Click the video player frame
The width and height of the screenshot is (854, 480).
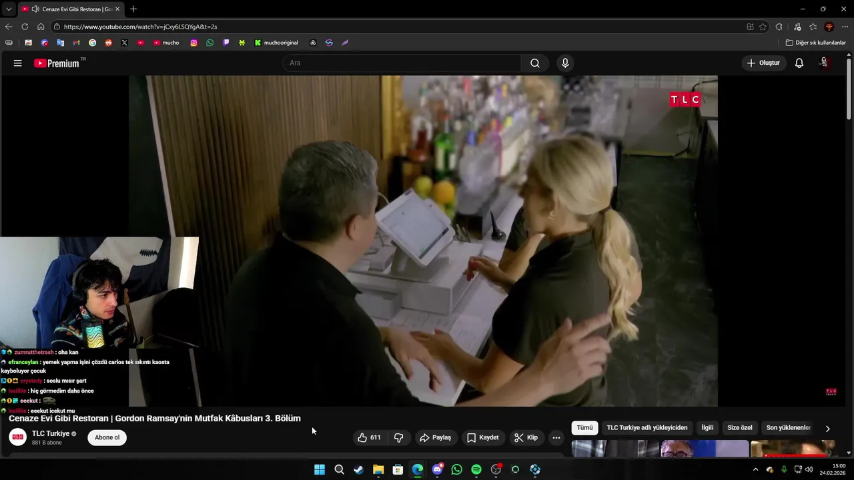click(x=423, y=240)
